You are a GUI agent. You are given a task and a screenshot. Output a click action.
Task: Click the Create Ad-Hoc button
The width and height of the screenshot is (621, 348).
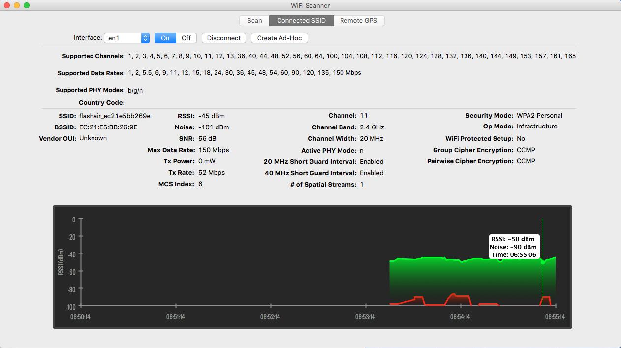(x=279, y=38)
